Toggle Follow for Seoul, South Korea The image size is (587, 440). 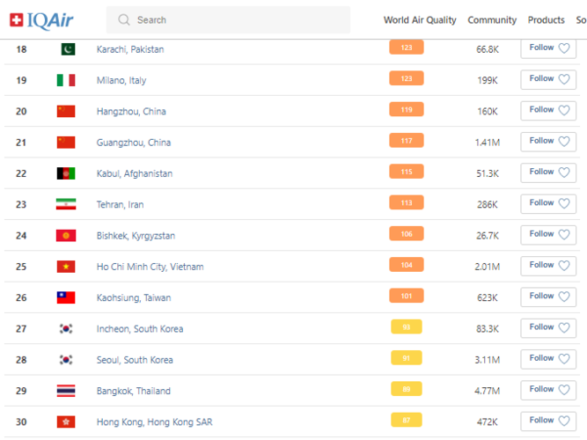548,359
